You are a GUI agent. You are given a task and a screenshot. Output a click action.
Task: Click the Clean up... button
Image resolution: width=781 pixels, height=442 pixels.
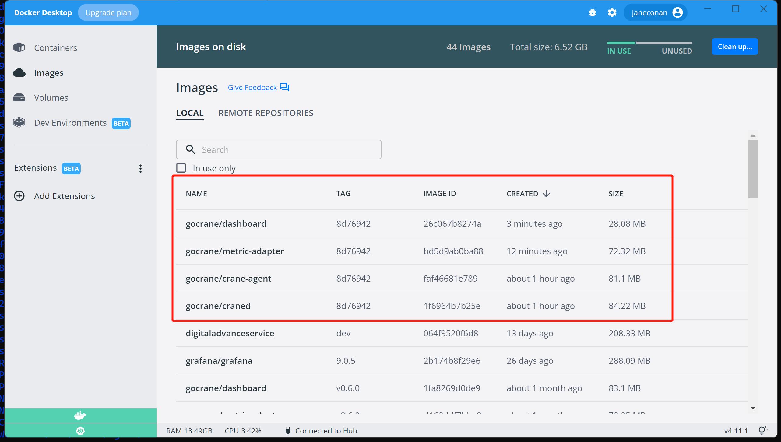735,47
